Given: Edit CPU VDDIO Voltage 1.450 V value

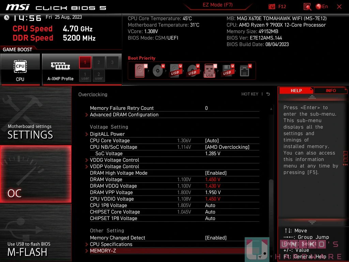Looking at the screenshot, I should coord(213,199).
